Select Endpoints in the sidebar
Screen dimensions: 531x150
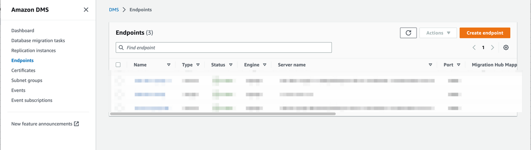coord(22,60)
